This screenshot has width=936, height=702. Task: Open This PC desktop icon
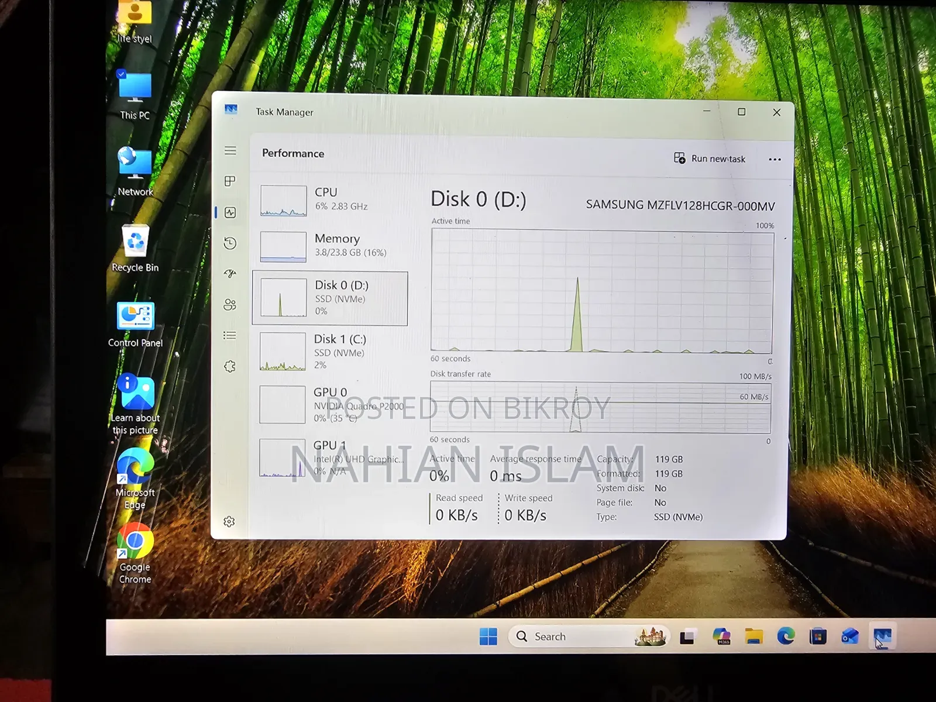[135, 96]
